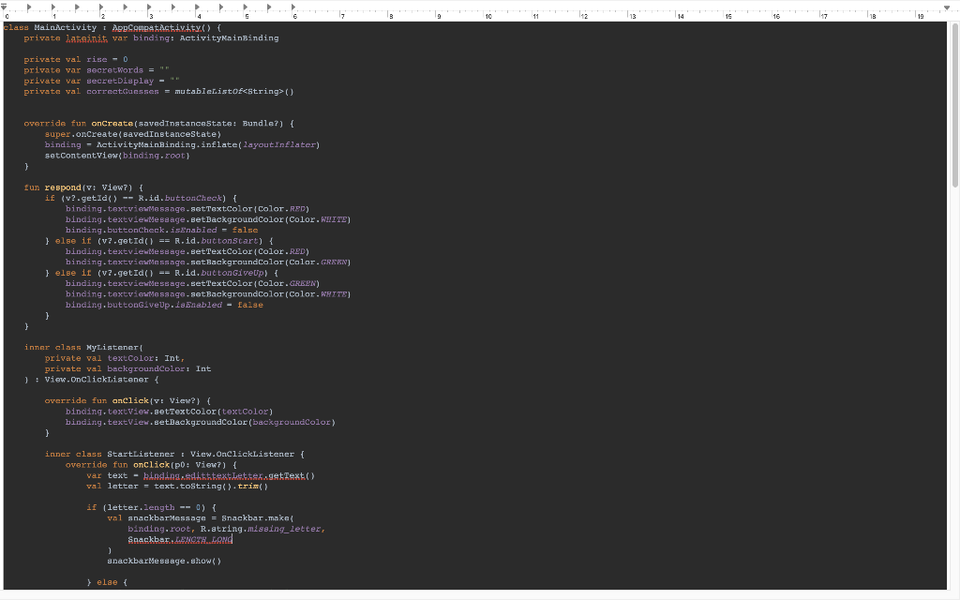Viewport: 960px width, 600px height.
Task: Click "R.id.buttonStart" in the else-if condition
Action: point(217,241)
